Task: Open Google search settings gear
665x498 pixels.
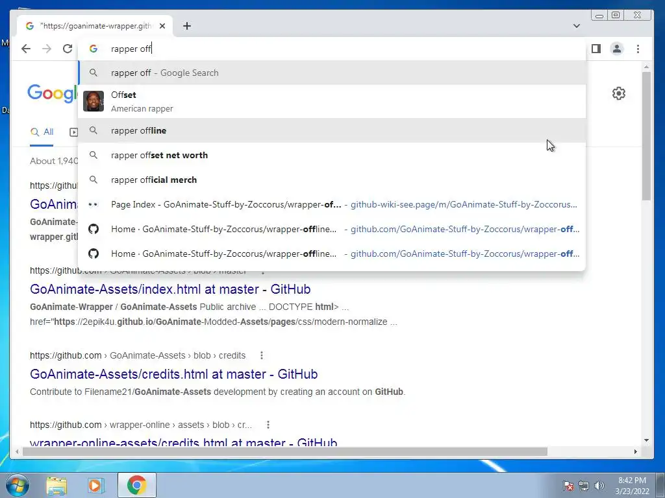Action: pos(619,93)
